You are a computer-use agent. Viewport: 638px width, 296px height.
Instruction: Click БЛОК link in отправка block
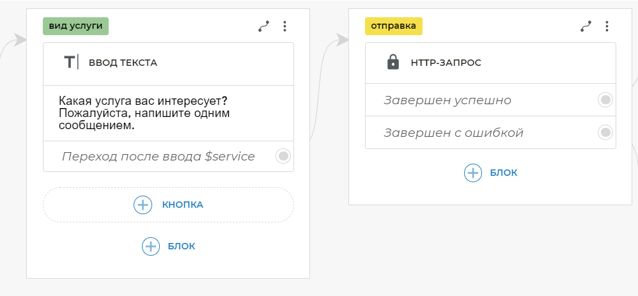pos(504,173)
